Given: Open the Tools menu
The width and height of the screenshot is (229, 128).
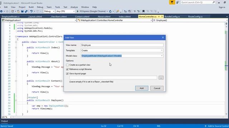Looking at the screenshot, I should 57,7.
